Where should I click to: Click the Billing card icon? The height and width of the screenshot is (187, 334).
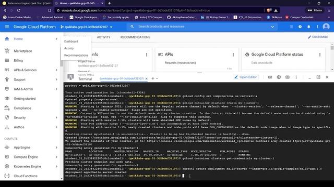coord(7,60)
